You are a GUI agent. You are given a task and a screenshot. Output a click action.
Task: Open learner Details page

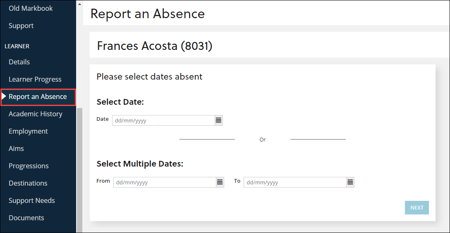19,62
